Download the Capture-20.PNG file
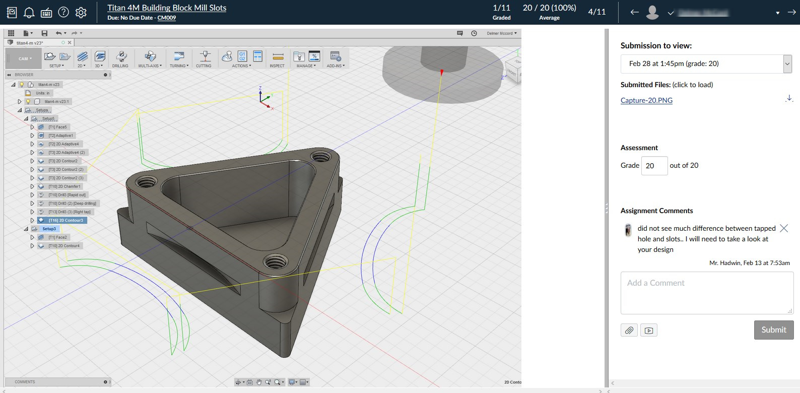Image resolution: width=800 pixels, height=393 pixels. 789,99
